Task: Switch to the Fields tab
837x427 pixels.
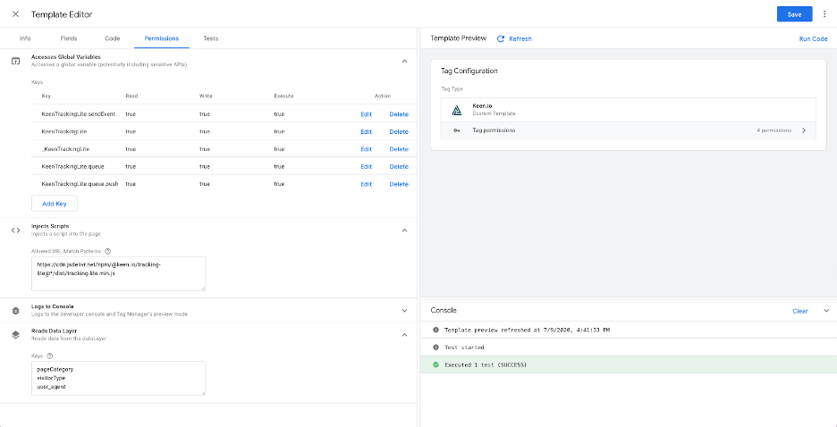Action: (x=68, y=38)
